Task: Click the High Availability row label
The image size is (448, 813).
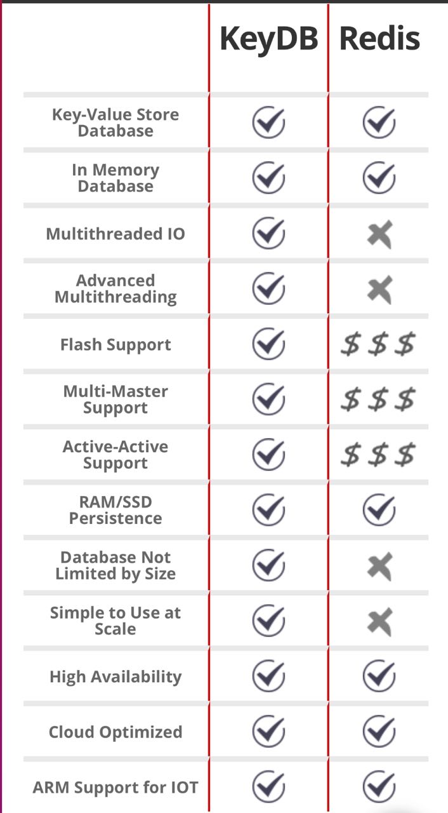Action: coord(115,676)
